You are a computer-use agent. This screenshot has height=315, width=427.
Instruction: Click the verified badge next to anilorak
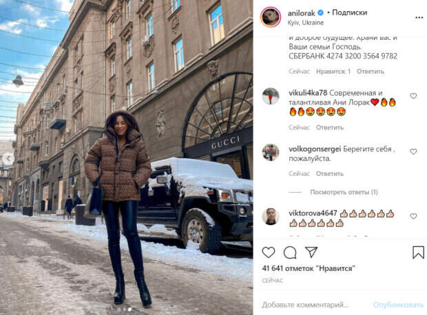click(x=321, y=12)
